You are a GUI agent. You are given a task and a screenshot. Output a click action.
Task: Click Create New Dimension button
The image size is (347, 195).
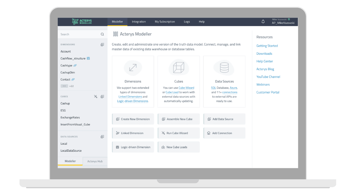tap(133, 119)
